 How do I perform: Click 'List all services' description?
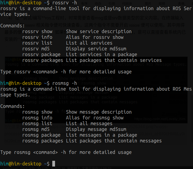click(89, 43)
